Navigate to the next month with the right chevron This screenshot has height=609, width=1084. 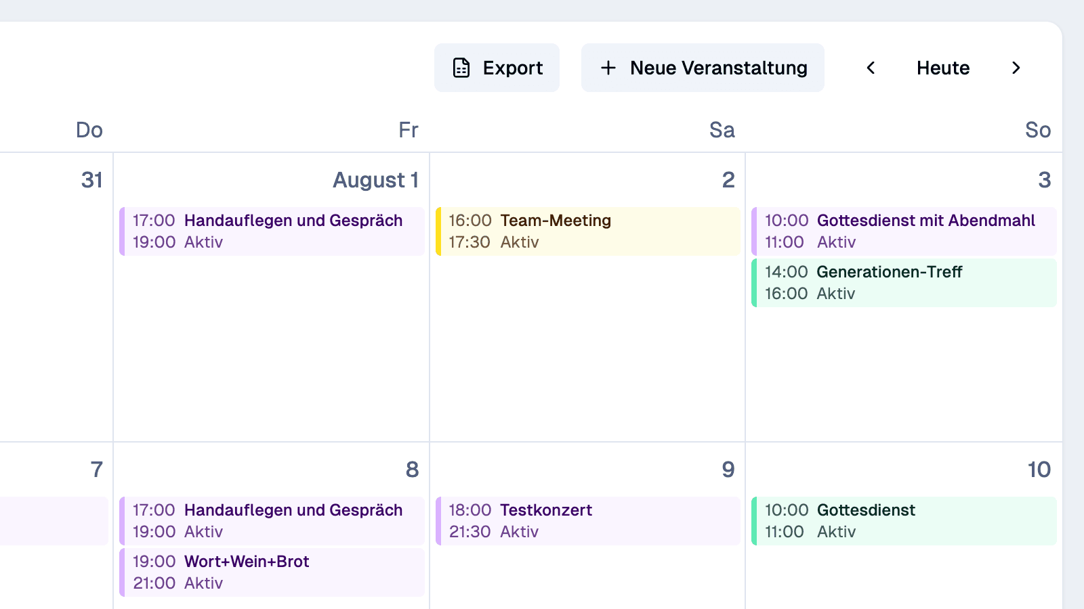pyautogui.click(x=1016, y=68)
